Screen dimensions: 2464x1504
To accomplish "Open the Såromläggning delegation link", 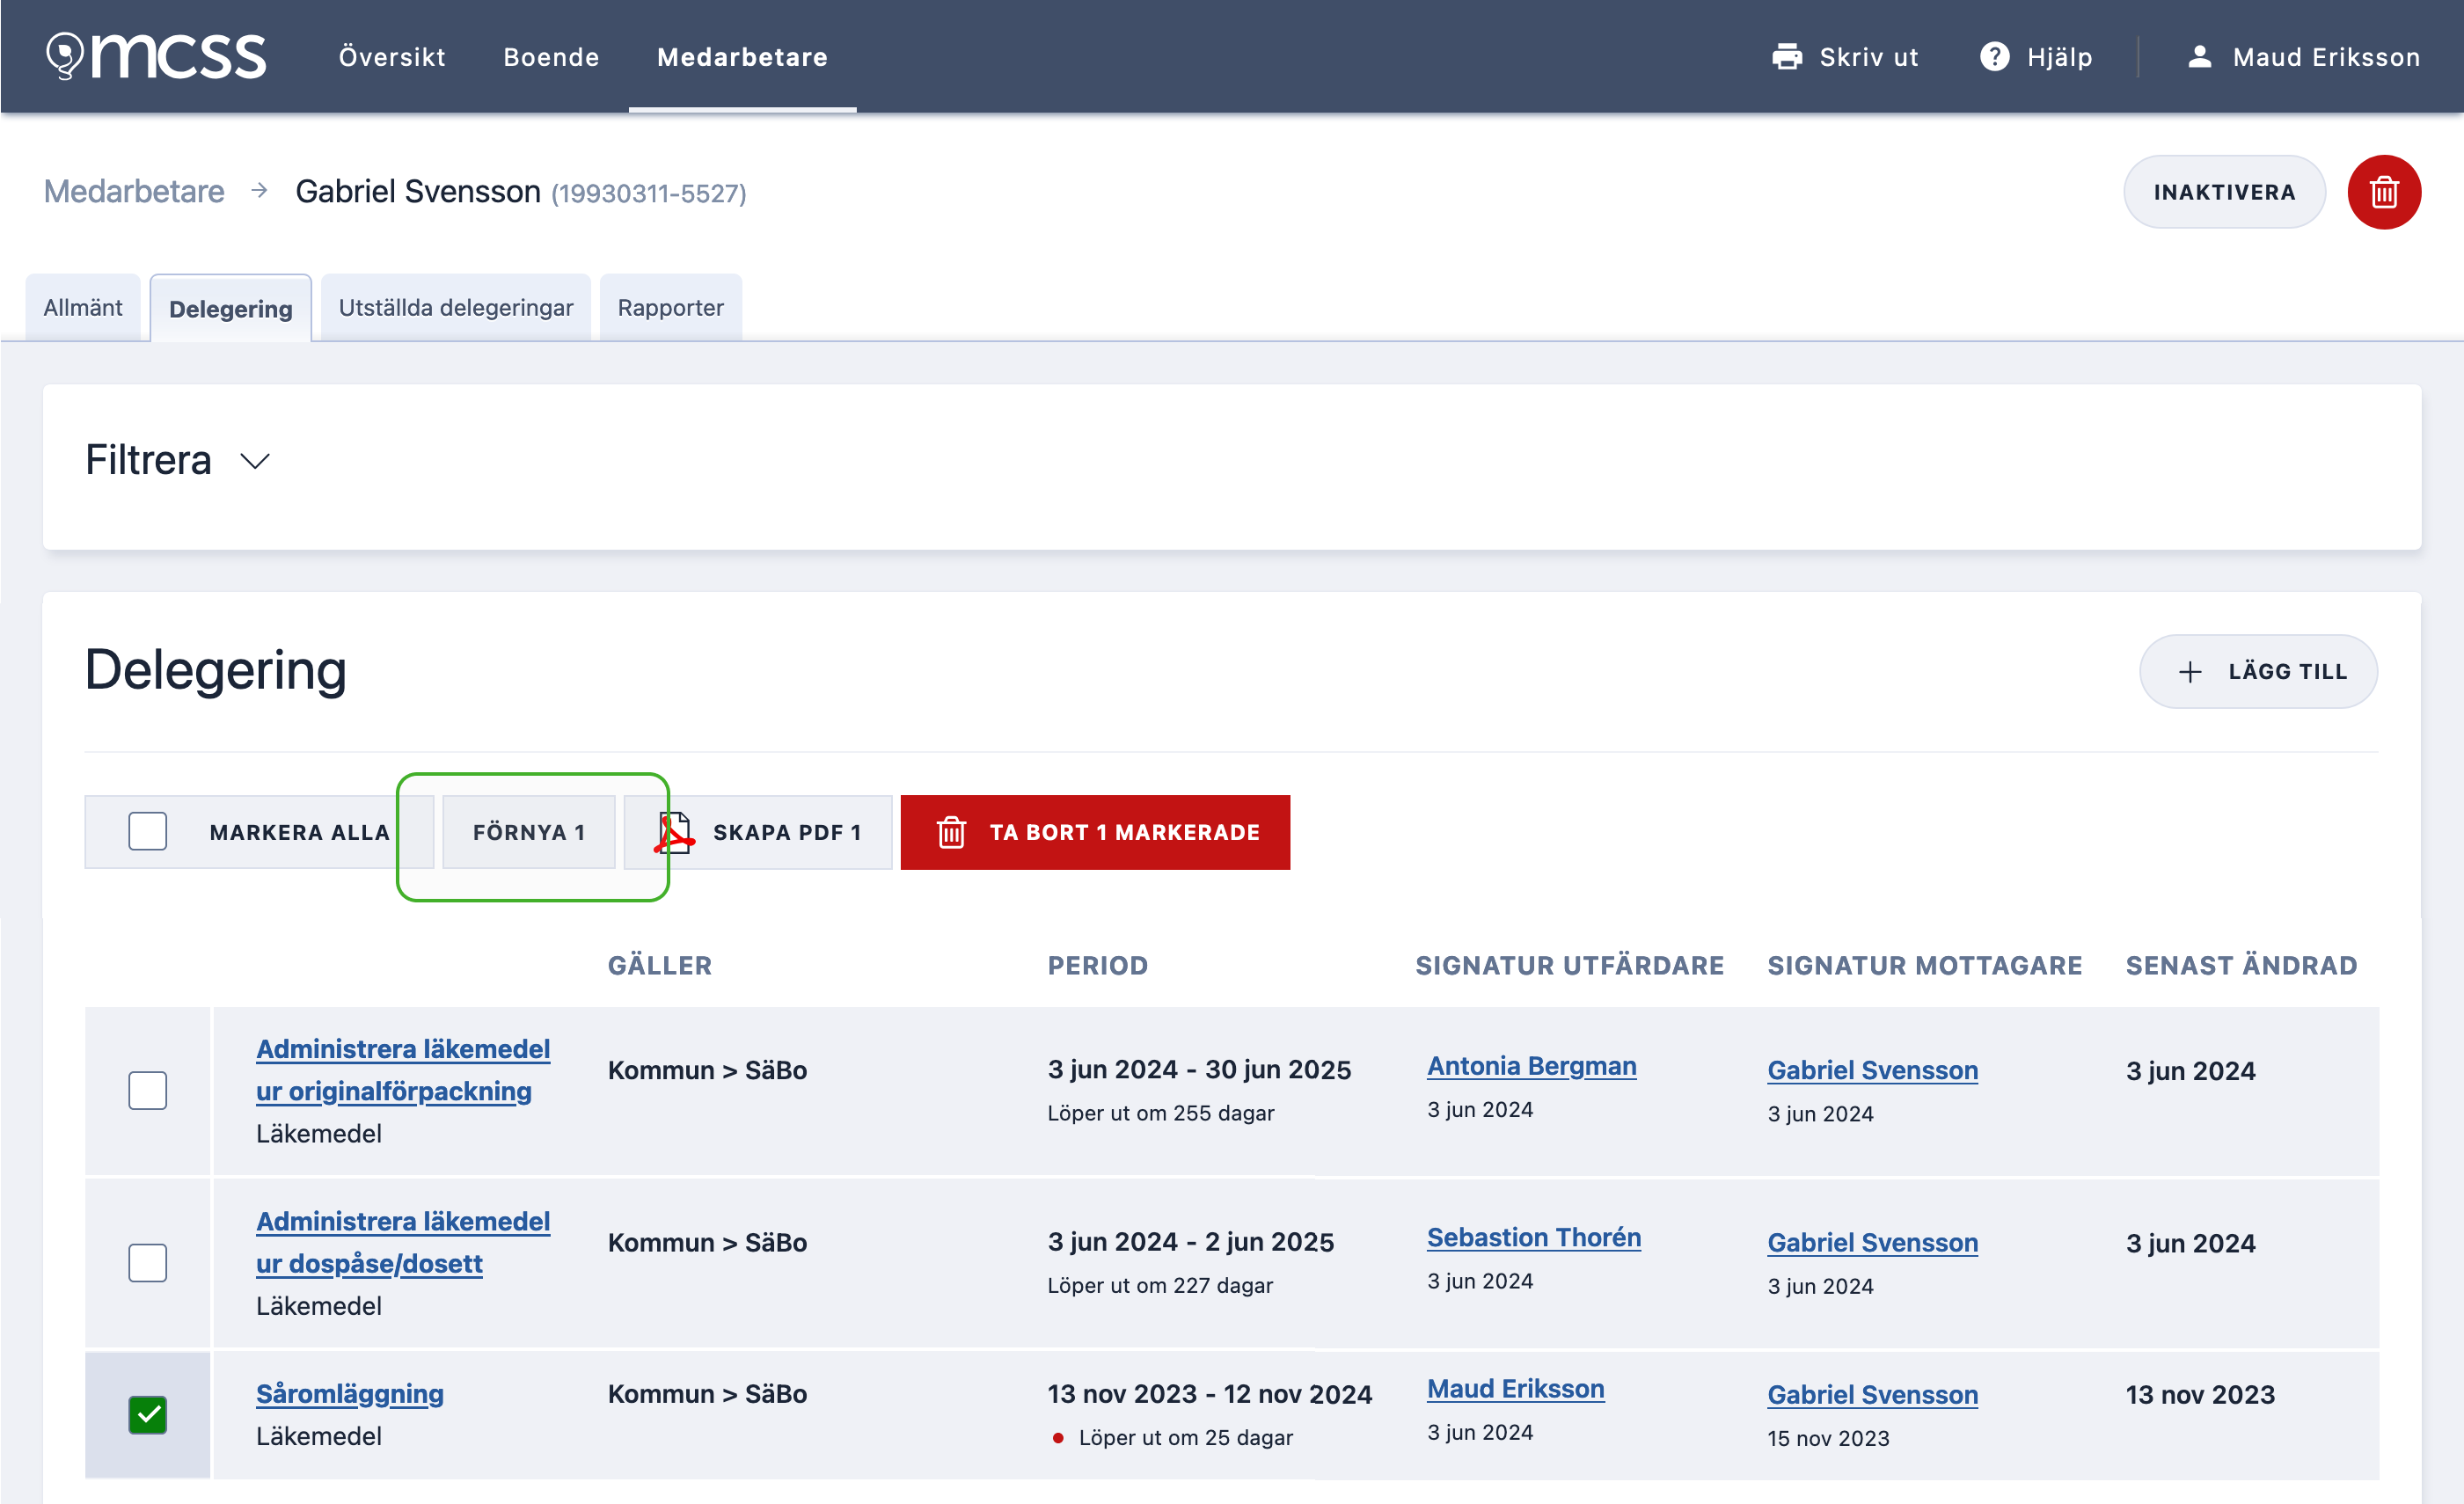I will [x=350, y=1393].
